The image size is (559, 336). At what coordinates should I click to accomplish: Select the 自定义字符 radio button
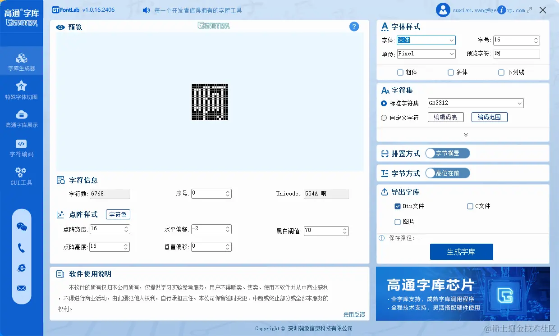pyautogui.click(x=384, y=118)
